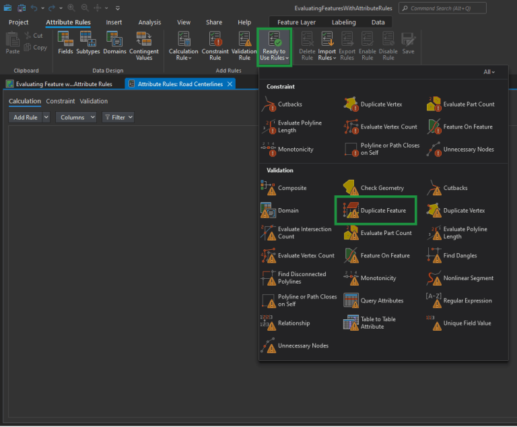
Task: Open the All filter dropdown in gallery
Action: (489, 72)
